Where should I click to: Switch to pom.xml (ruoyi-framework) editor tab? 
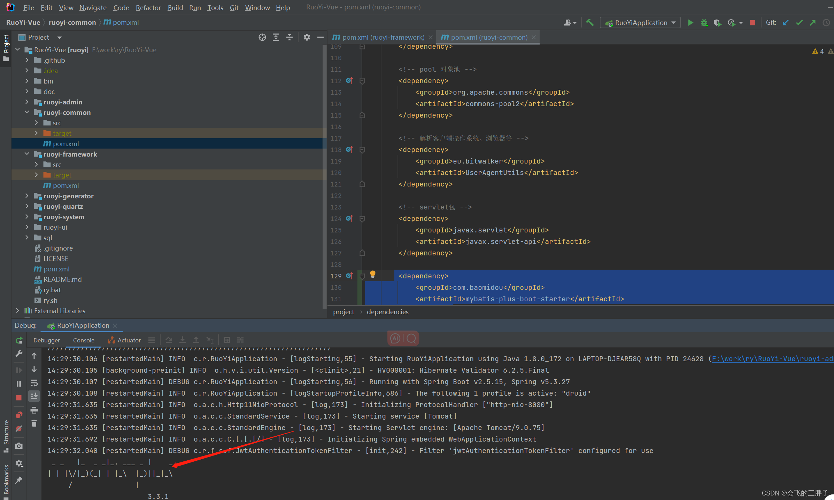383,37
